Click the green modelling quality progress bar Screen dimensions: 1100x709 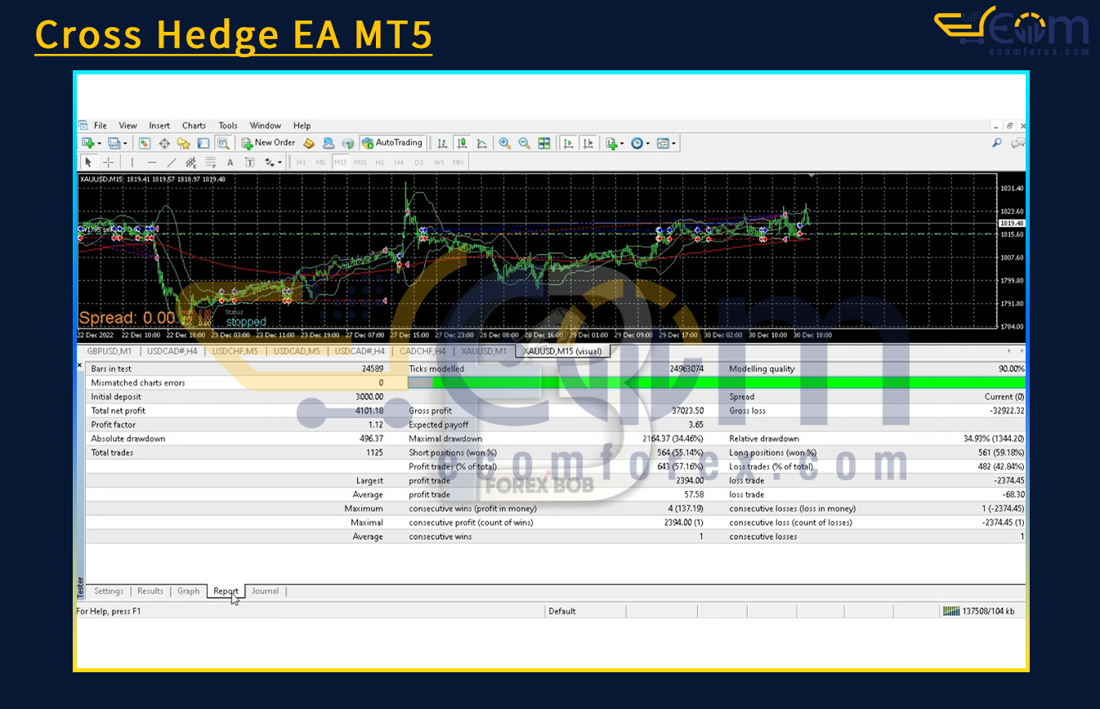(716, 382)
